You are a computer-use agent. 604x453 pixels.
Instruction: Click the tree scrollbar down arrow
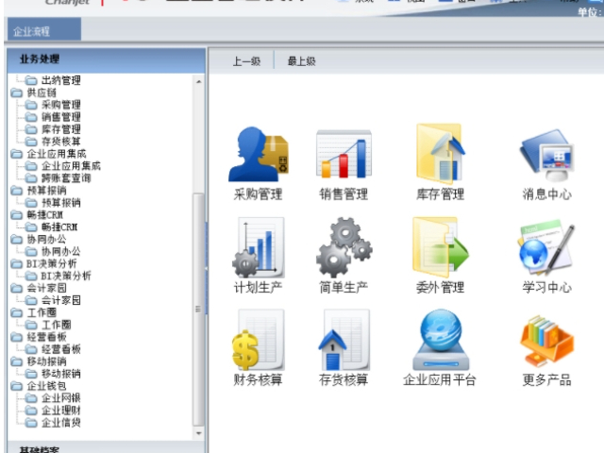coord(198,433)
